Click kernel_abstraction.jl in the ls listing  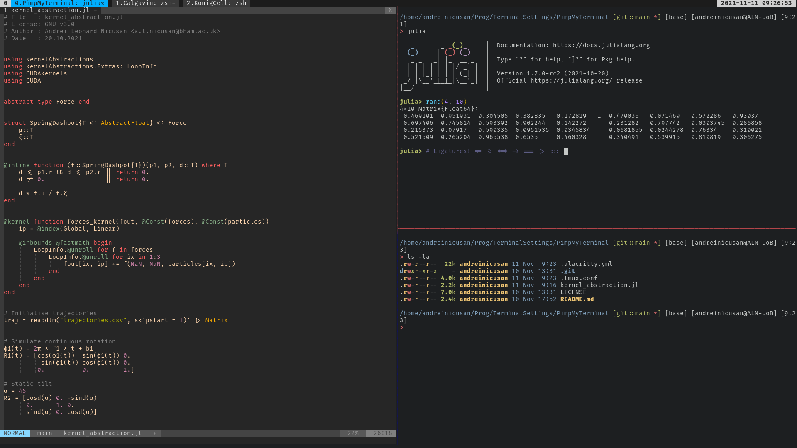click(x=599, y=285)
